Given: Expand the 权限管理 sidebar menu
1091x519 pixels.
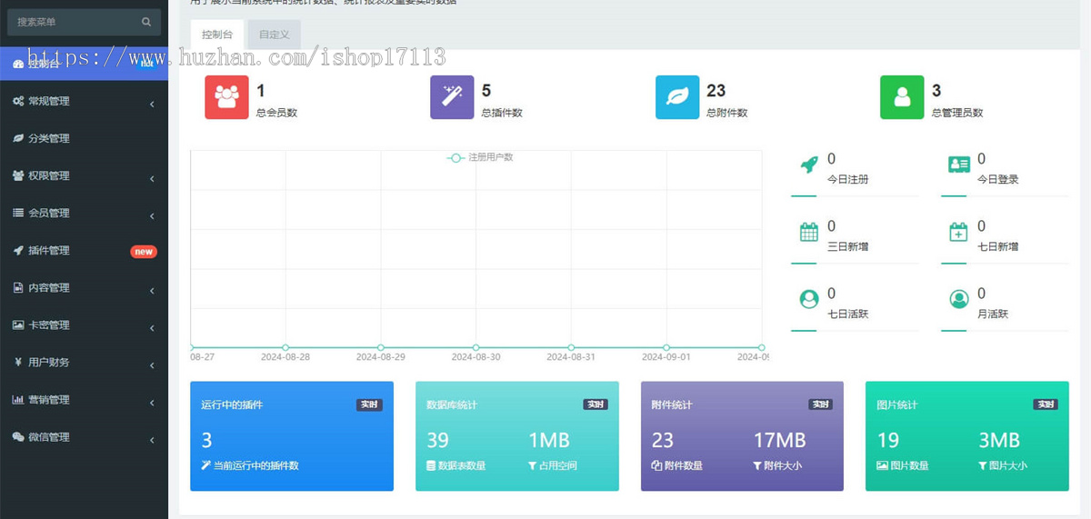Looking at the screenshot, I should coord(84,176).
